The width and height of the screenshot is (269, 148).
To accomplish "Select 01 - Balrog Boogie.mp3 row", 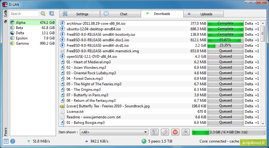I will click(x=159, y=122).
